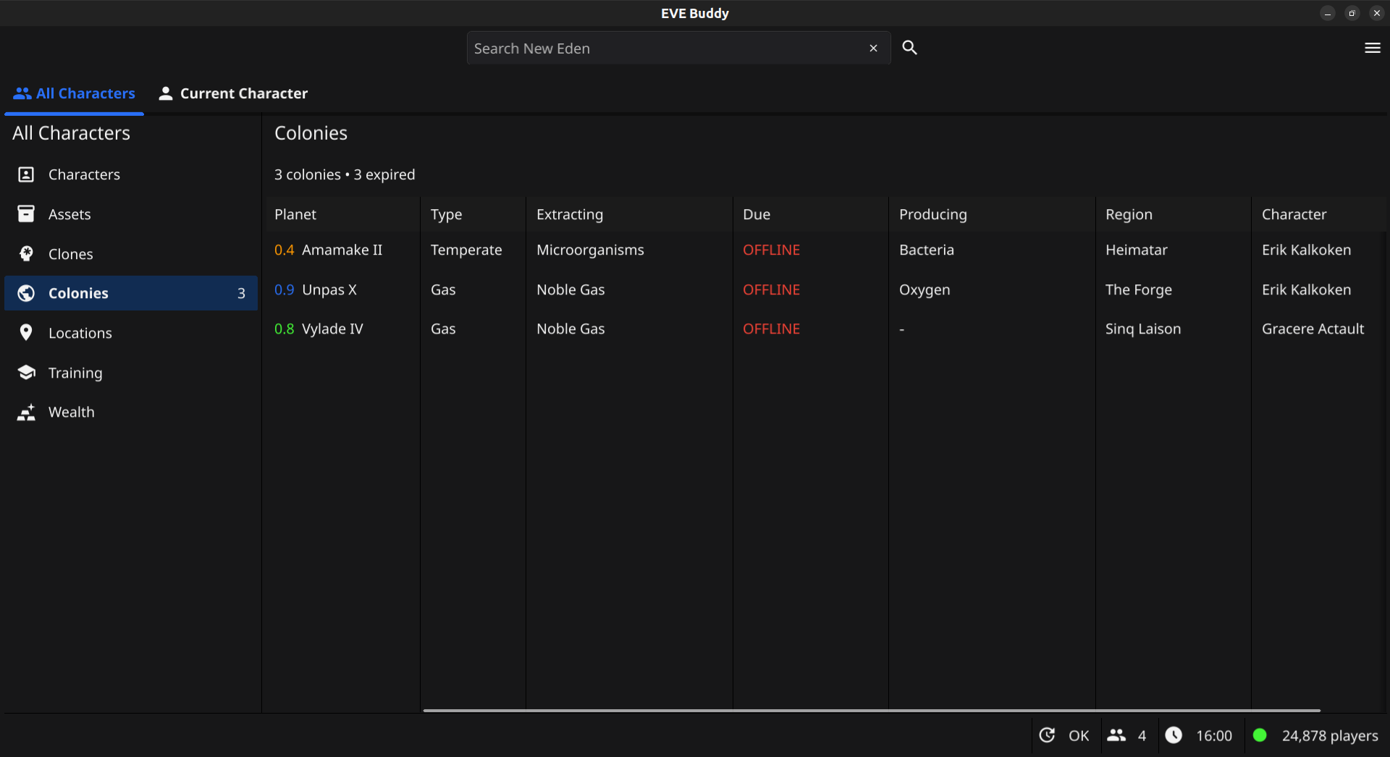Click the EVE time clock icon
Image resolution: width=1390 pixels, height=757 pixels.
click(1174, 735)
